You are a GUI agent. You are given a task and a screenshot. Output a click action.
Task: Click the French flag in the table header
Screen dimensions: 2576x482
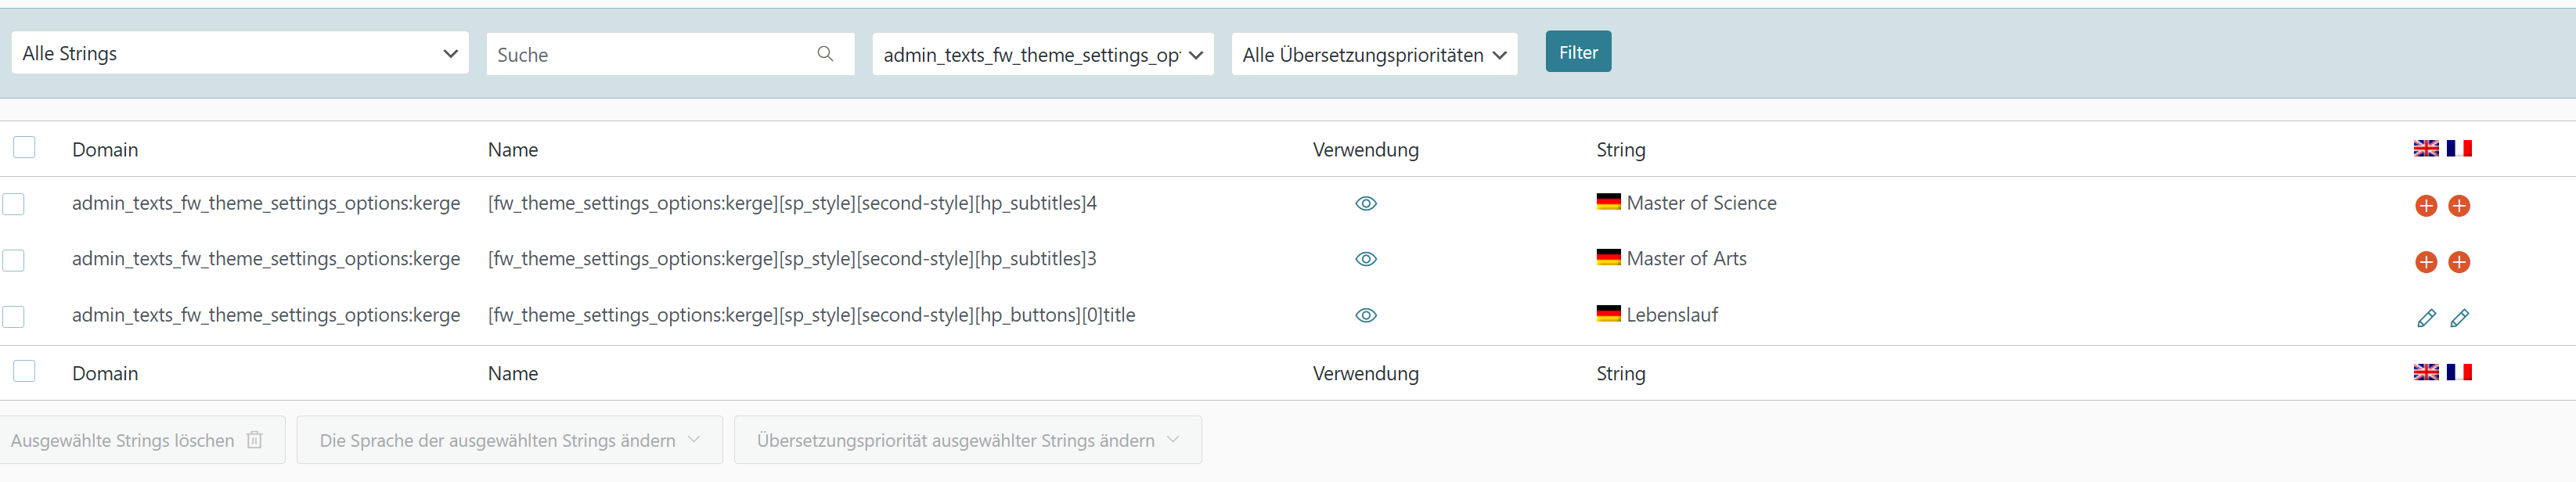point(2459,148)
